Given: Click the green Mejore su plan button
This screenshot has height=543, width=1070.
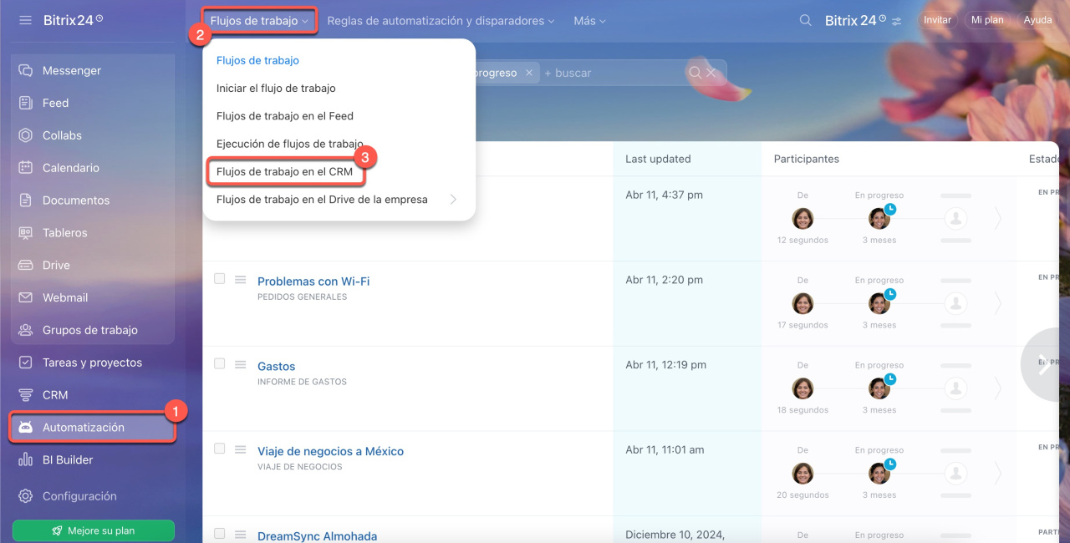Looking at the screenshot, I should 93,530.
